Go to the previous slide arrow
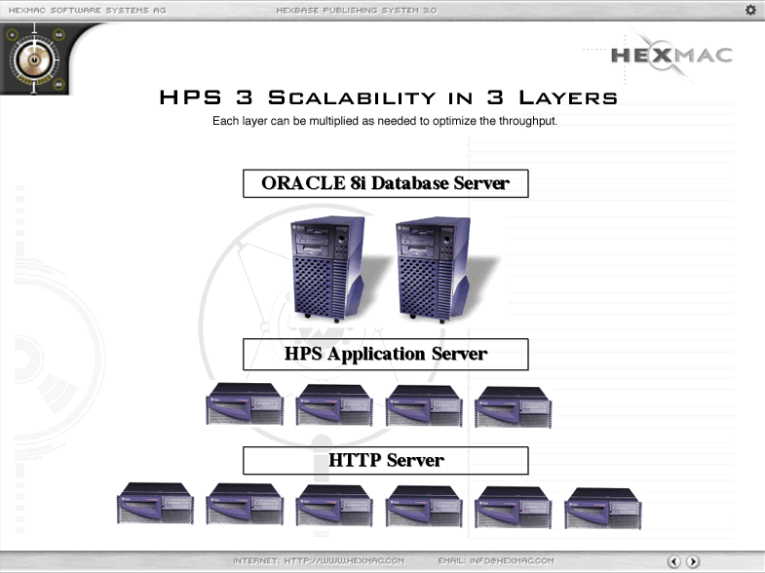This screenshot has width=765, height=573. (673, 561)
